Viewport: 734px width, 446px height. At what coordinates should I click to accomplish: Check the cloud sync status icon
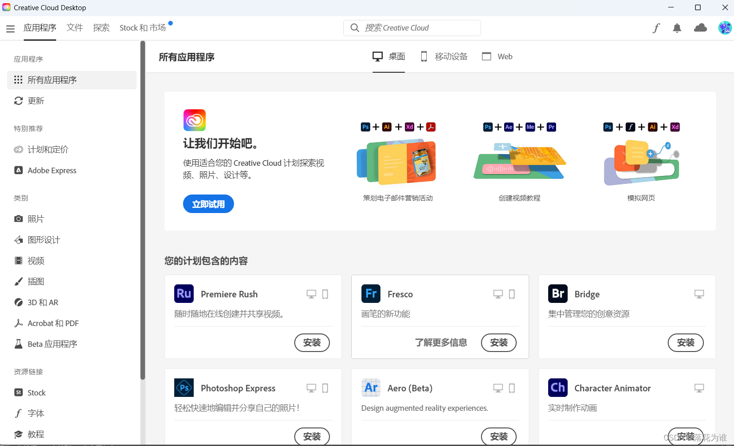(x=701, y=28)
